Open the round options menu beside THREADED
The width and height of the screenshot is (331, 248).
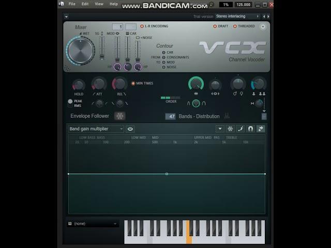[263, 26]
